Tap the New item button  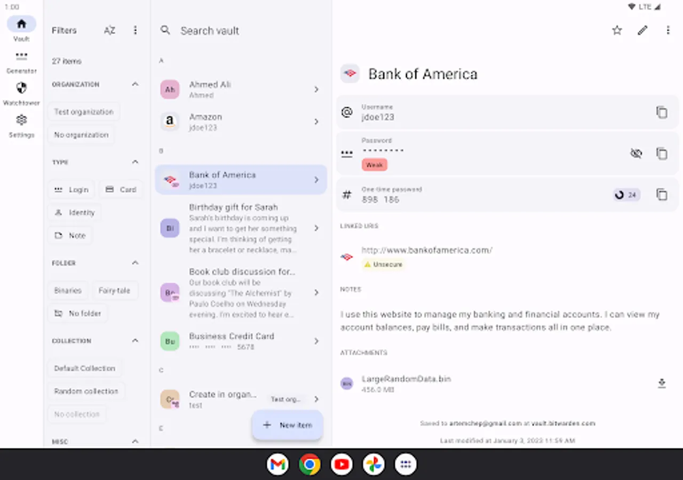click(x=287, y=425)
